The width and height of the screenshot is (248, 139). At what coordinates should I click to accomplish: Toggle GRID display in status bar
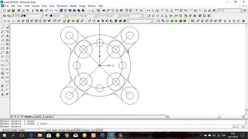tap(55, 131)
